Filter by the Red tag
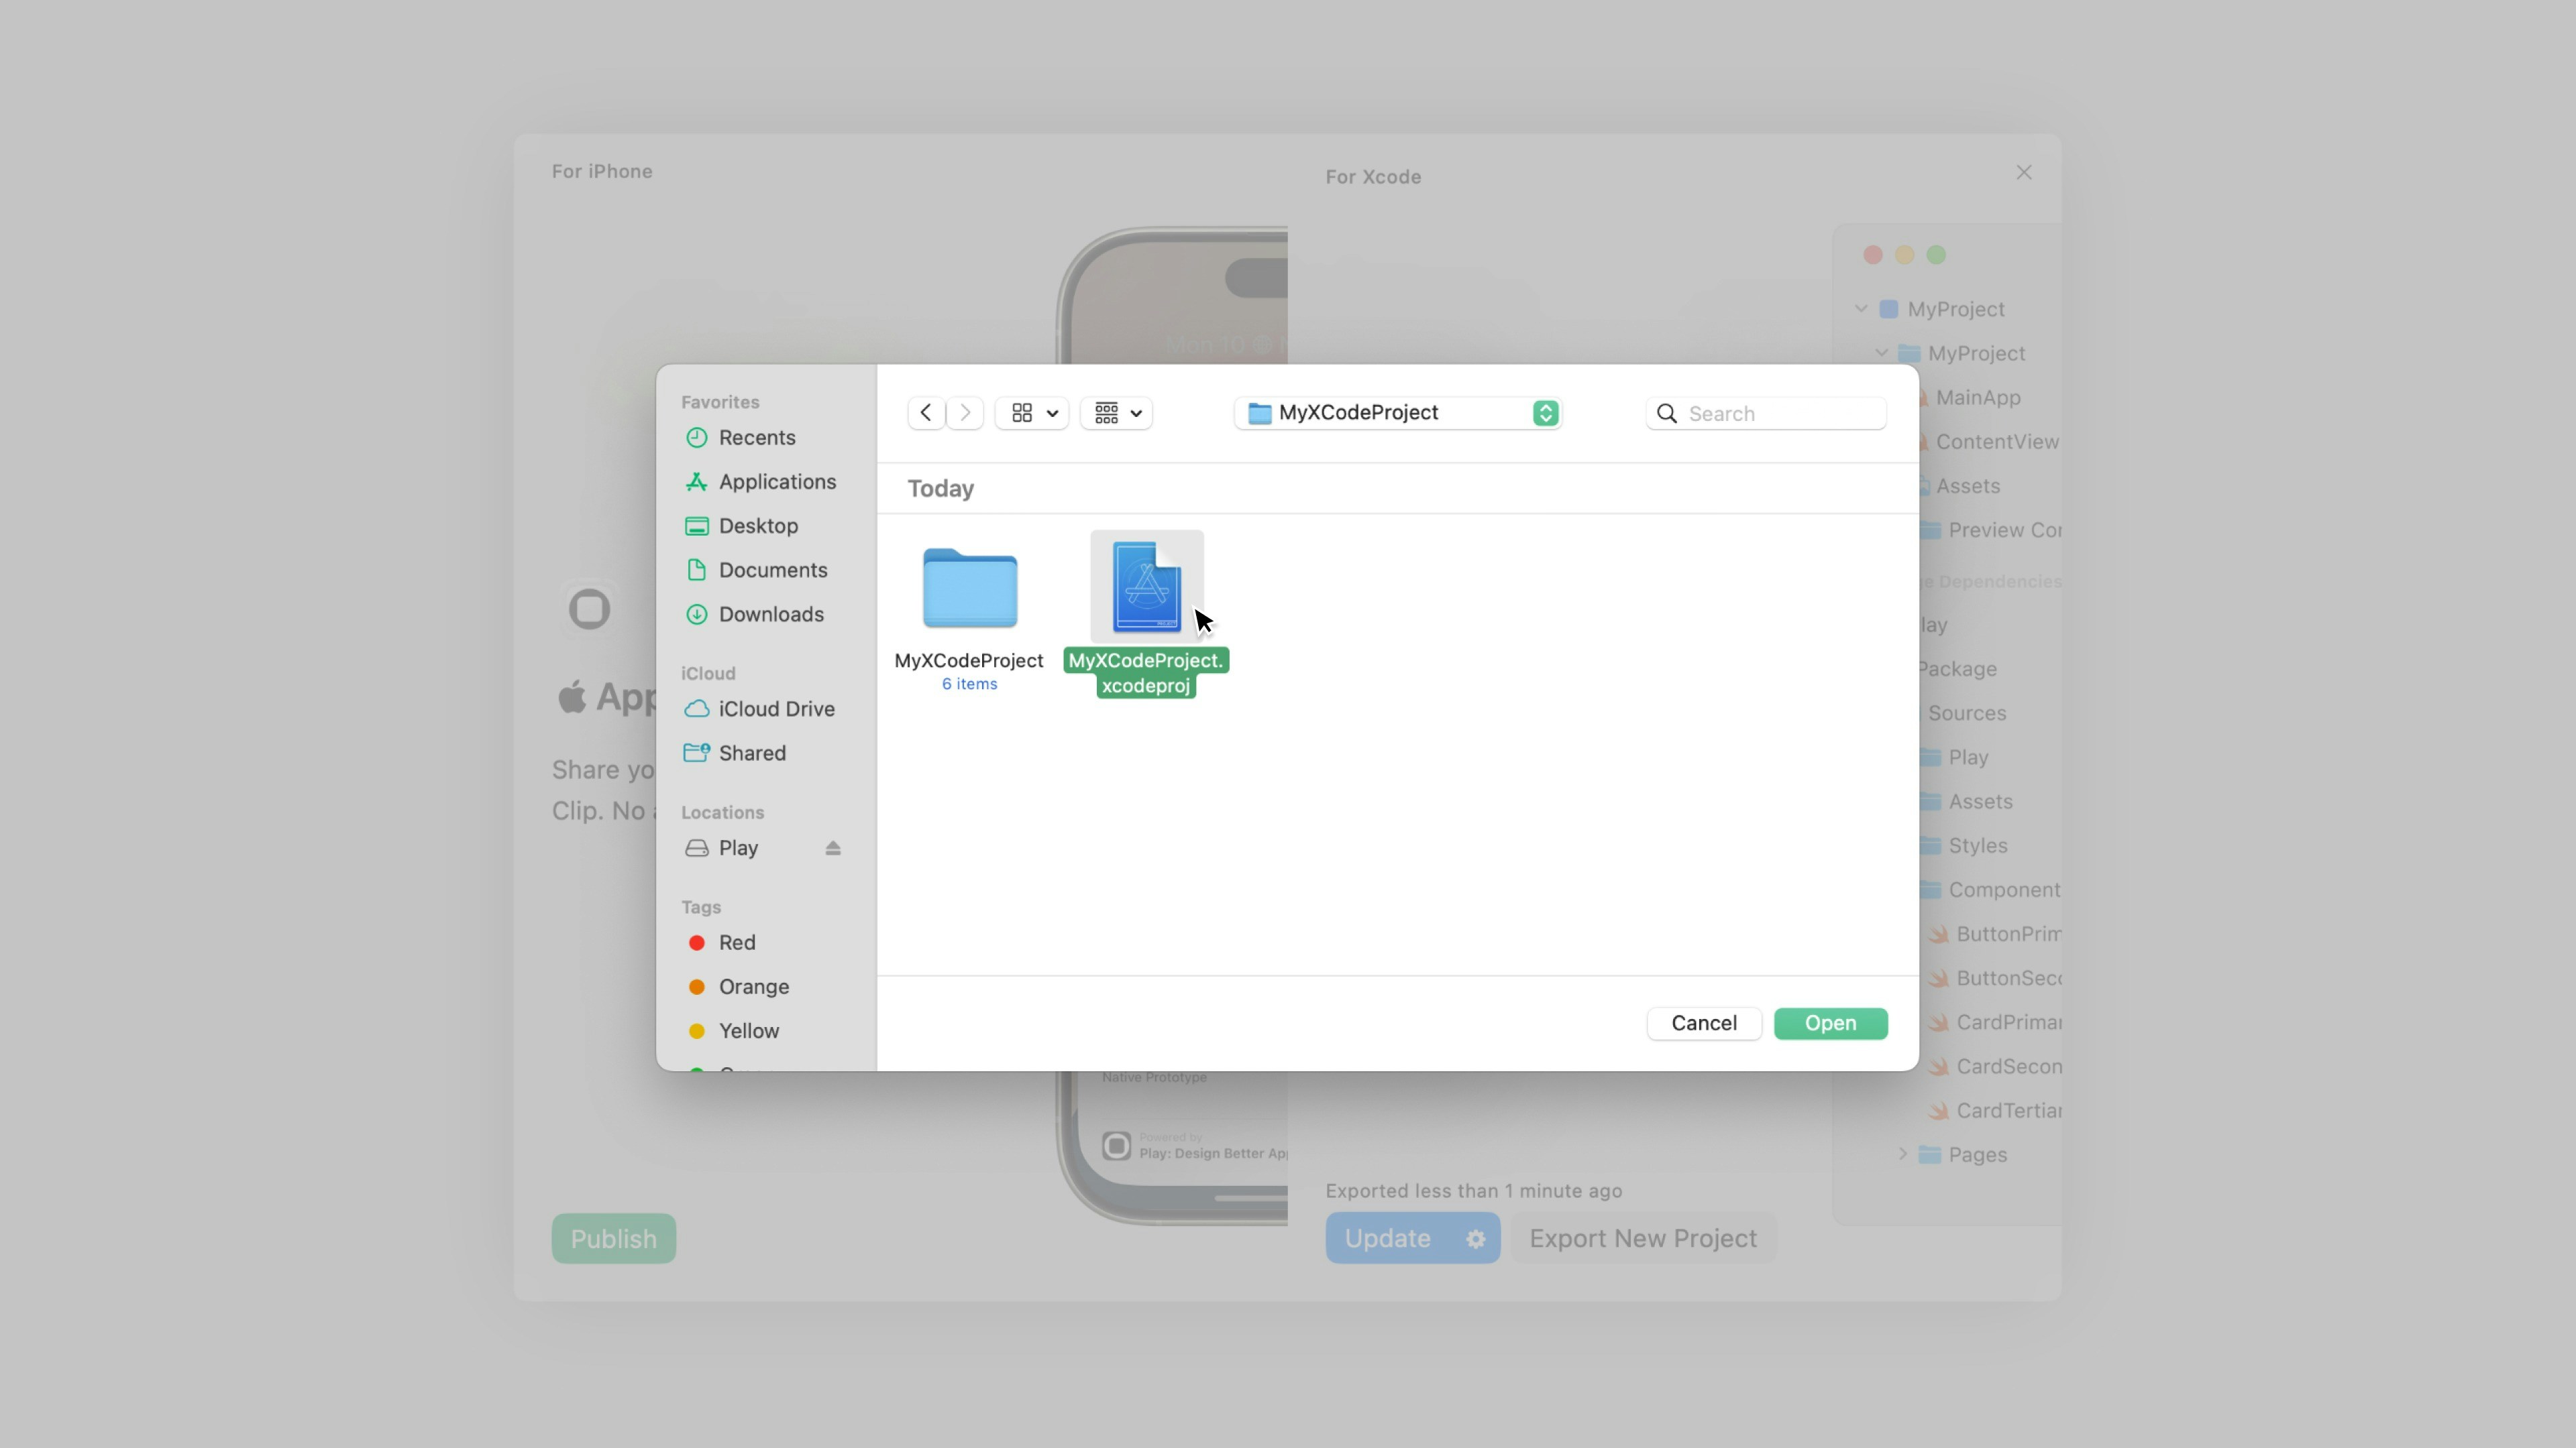Viewport: 2576px width, 1448px height. point(736,943)
